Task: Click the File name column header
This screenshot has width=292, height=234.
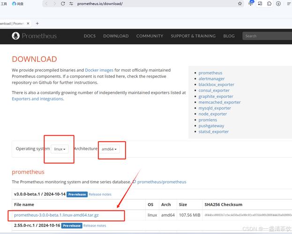Action: coord(24,205)
